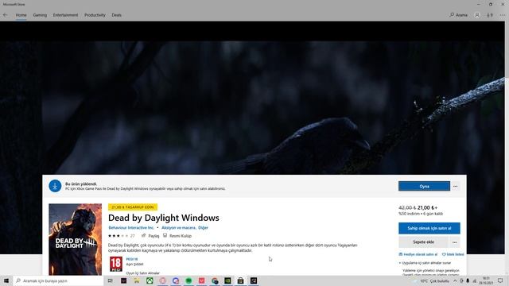Add the game to İstek listesi
The width and height of the screenshot is (509, 286).
[x=453, y=254]
